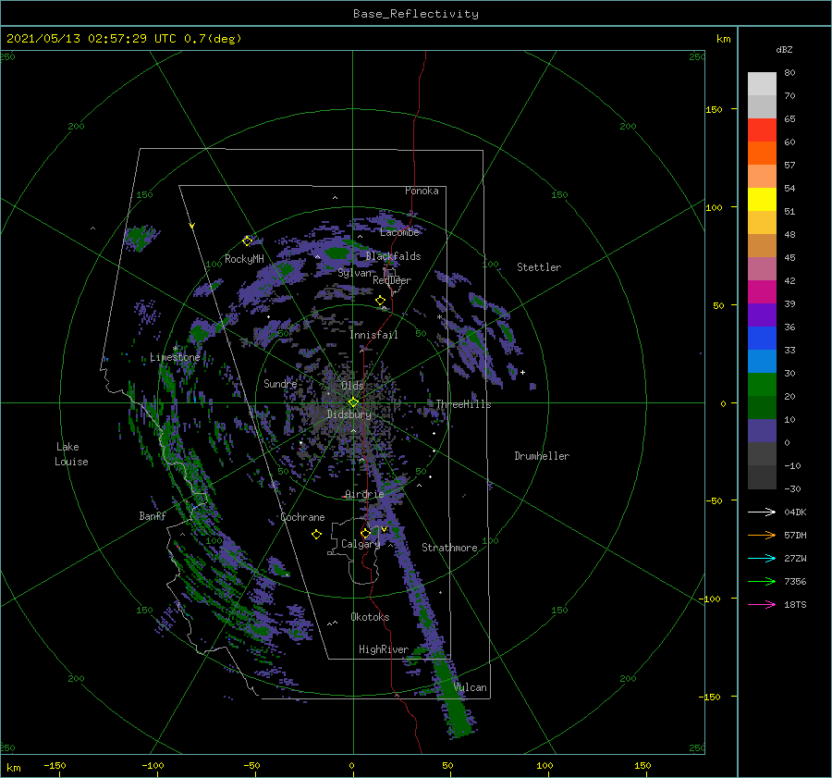Click the Blackfalds city label

[393, 256]
